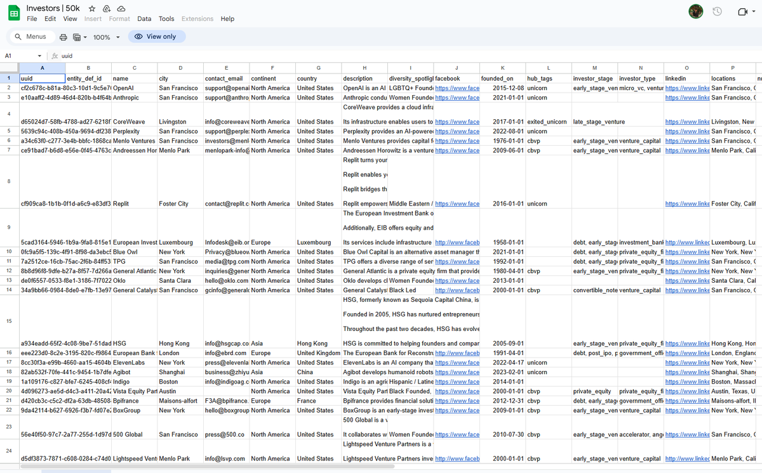Select the uuid header cell

[42, 79]
